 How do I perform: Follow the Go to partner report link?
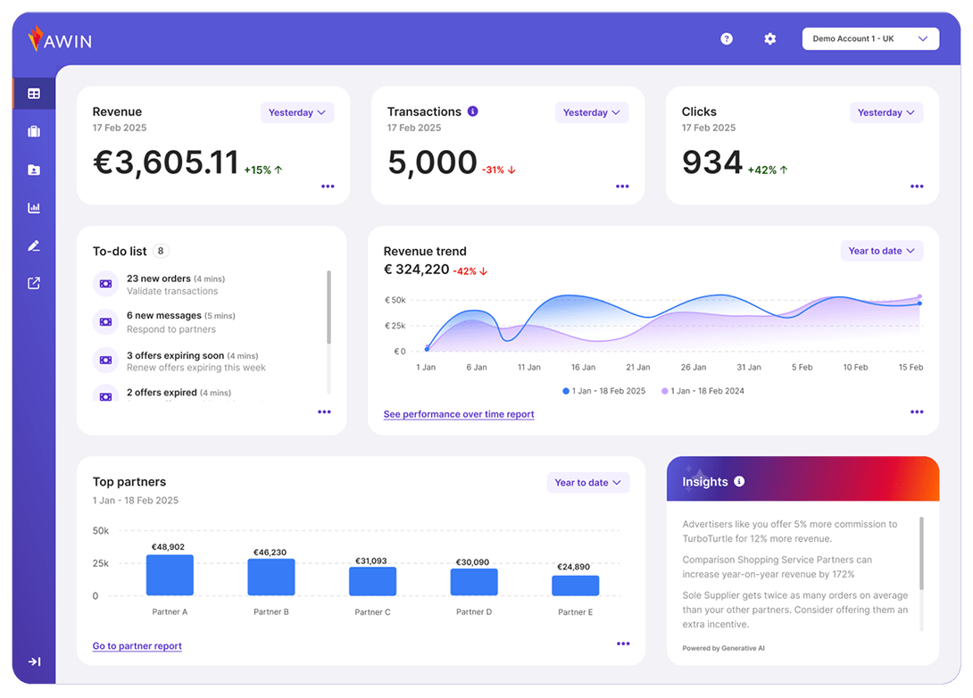tap(137, 646)
